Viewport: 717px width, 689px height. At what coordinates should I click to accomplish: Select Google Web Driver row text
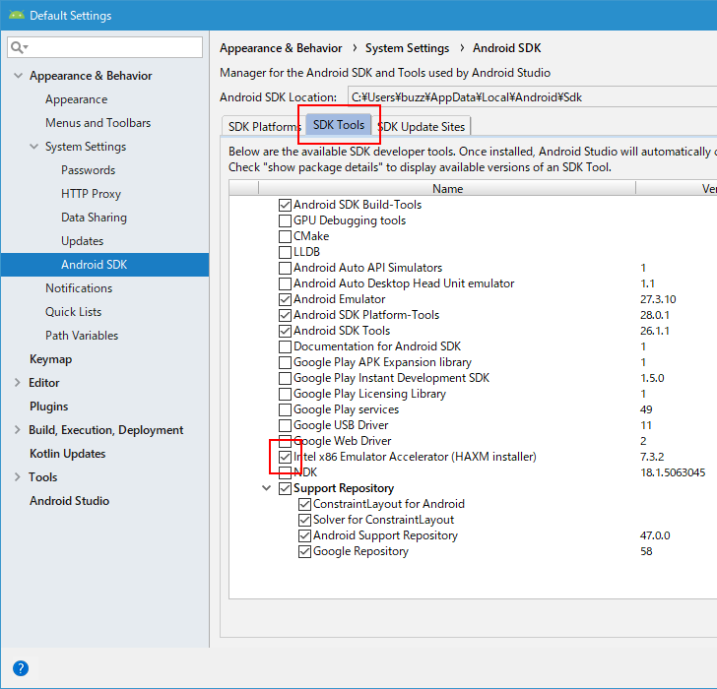coord(343,441)
